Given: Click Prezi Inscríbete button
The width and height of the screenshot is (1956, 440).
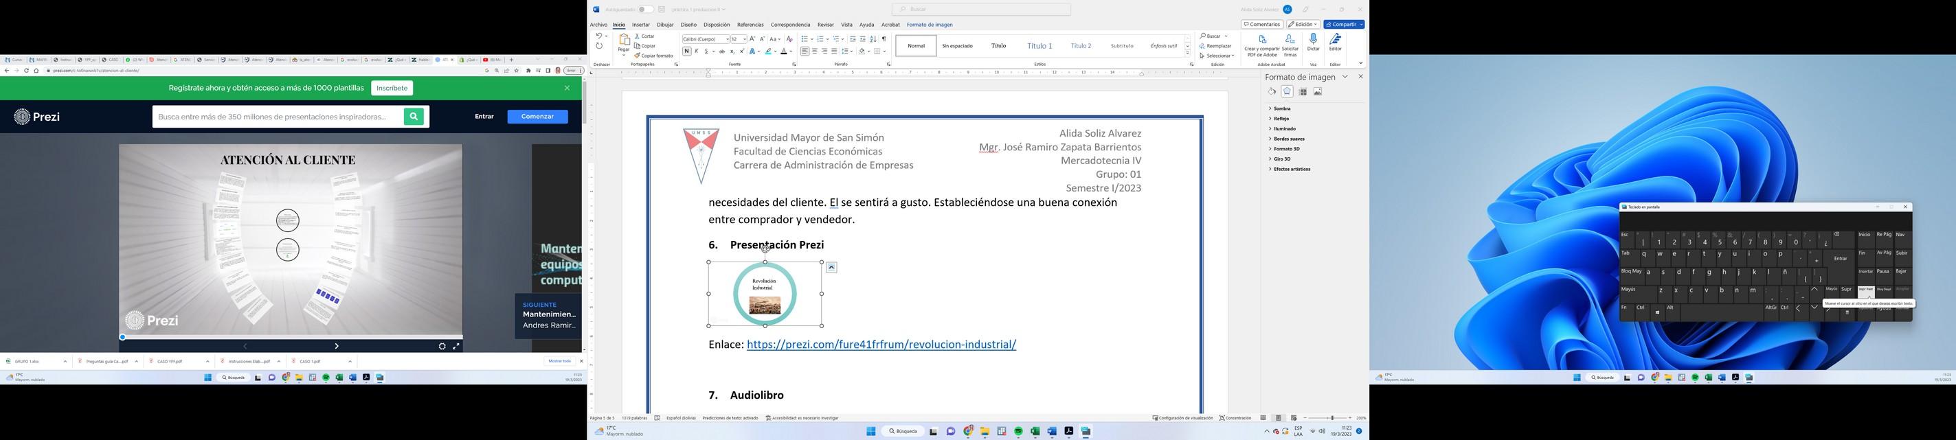Looking at the screenshot, I should [392, 89].
